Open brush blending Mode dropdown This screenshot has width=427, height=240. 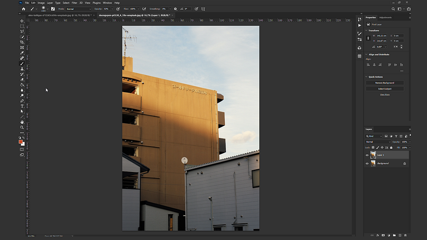[79, 9]
